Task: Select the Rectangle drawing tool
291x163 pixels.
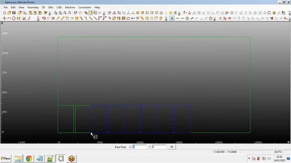Action: click(19, 18)
